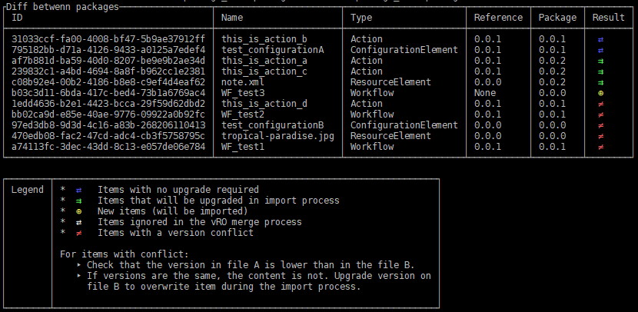This screenshot has width=638, height=312.
Task: Click the green result icon for note.xml
Action: pyautogui.click(x=600, y=82)
